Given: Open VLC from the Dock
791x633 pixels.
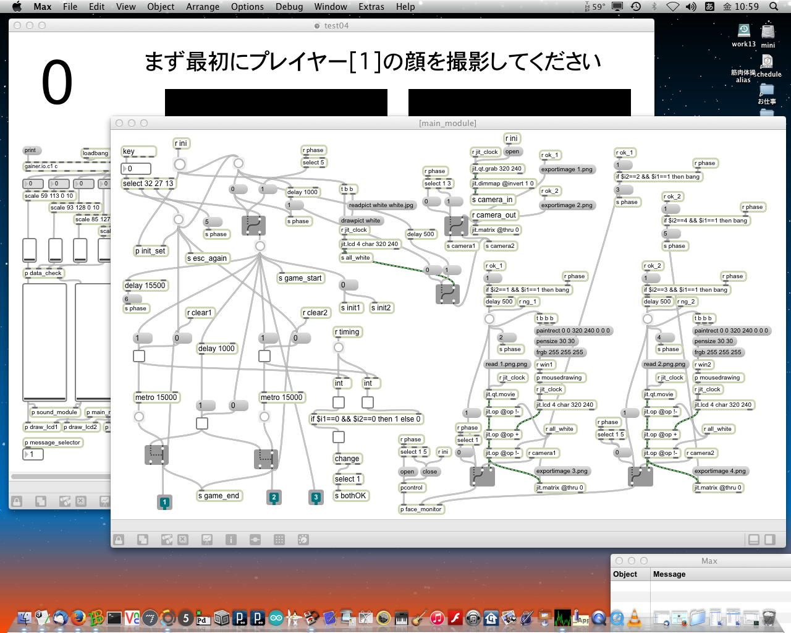Looking at the screenshot, I should coord(635,617).
